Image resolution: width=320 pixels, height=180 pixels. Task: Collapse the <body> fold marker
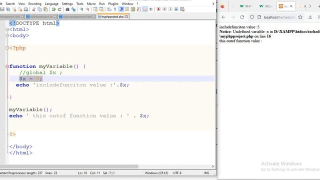coord(7,35)
